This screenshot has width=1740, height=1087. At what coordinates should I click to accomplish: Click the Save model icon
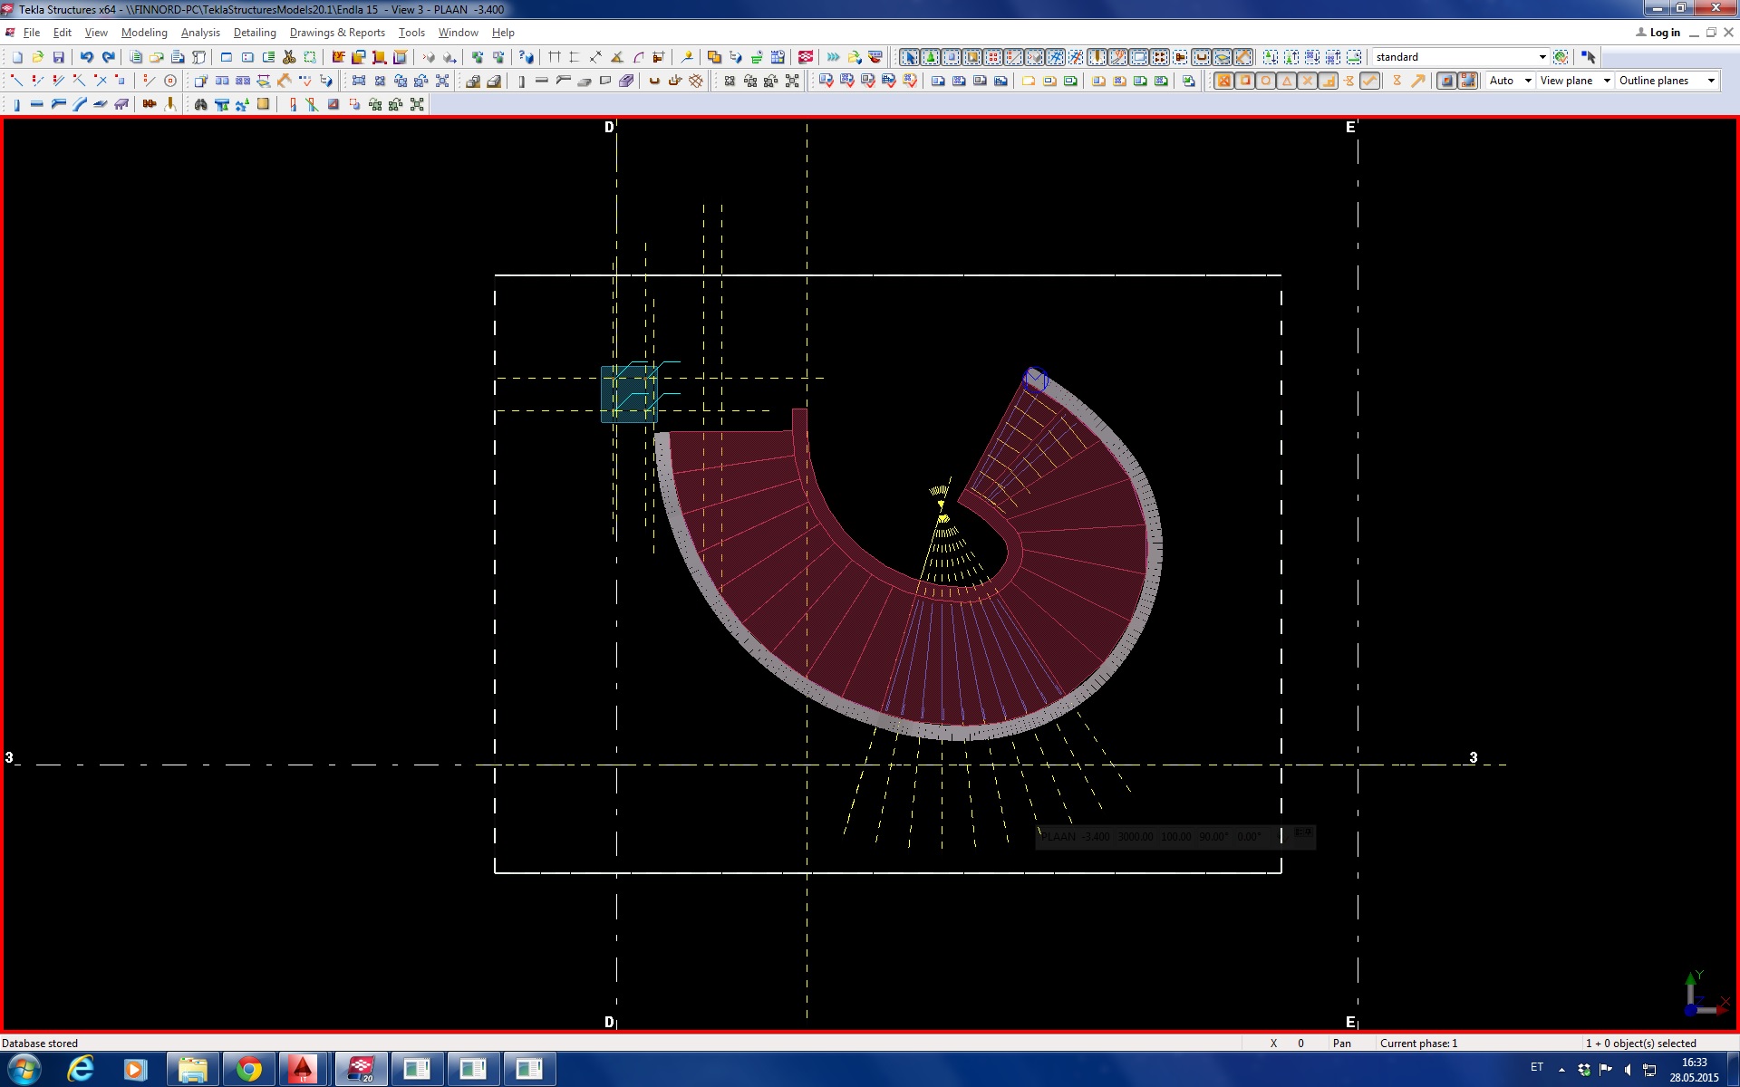coord(59,57)
